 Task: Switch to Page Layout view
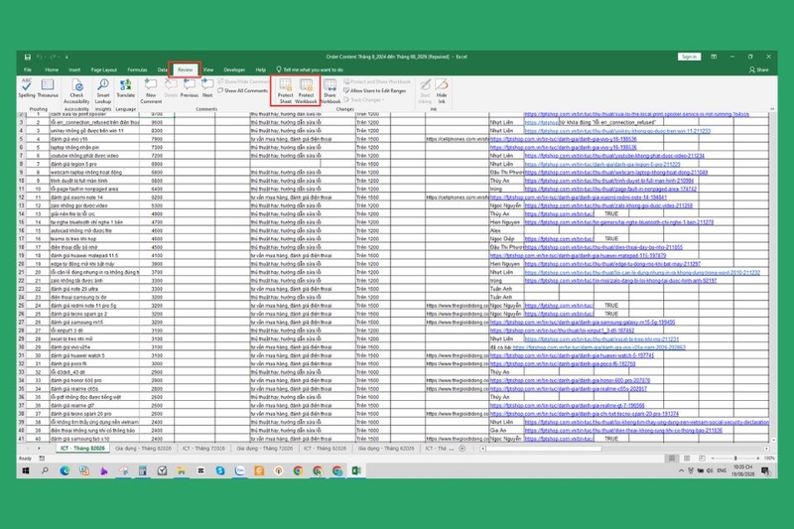coord(687,459)
